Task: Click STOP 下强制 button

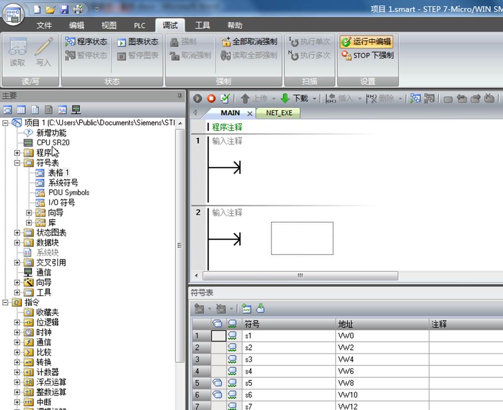Action: coord(368,55)
